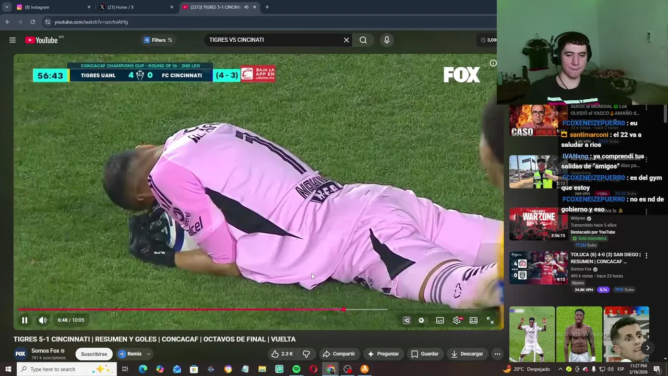The width and height of the screenshot is (668, 376).
Task: Show hidden system tray icons
Action: (560, 369)
